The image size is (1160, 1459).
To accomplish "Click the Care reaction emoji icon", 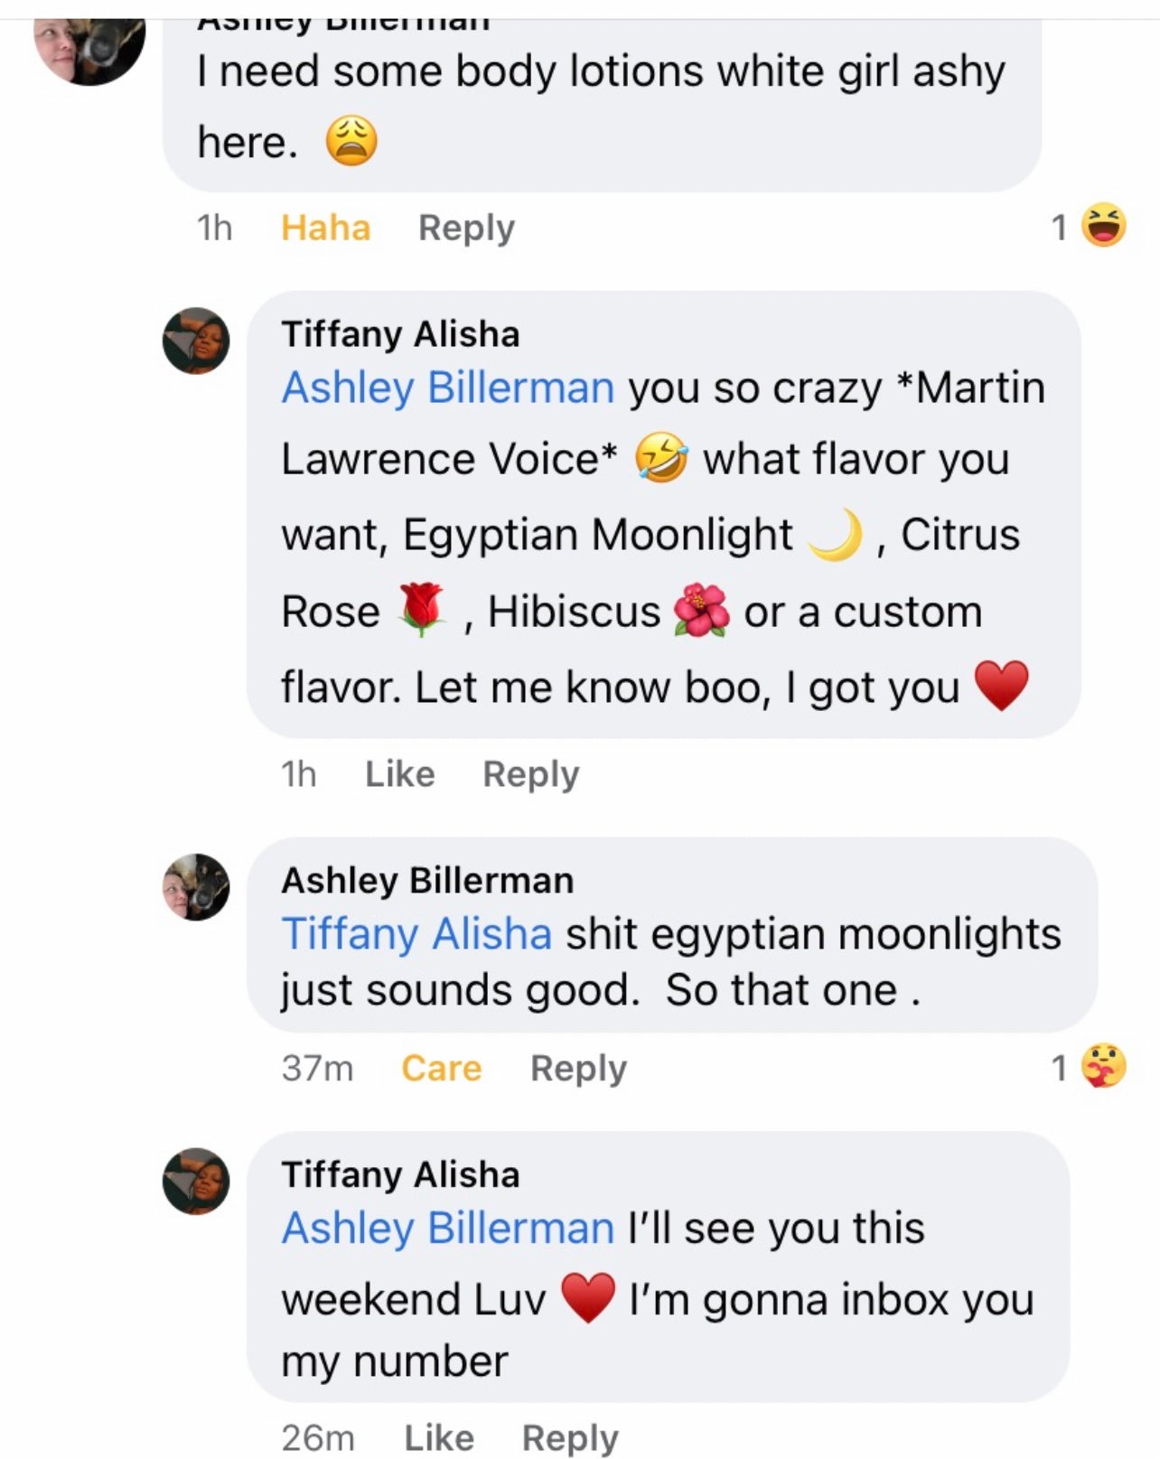I will coord(1104,1066).
